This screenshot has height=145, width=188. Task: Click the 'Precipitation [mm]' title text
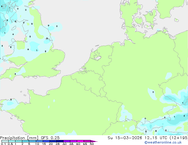19,138
